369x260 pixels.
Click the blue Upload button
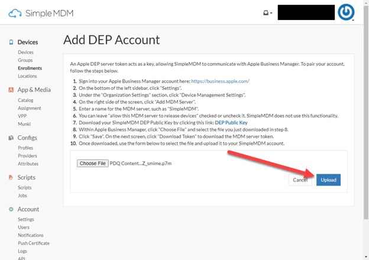(328, 180)
